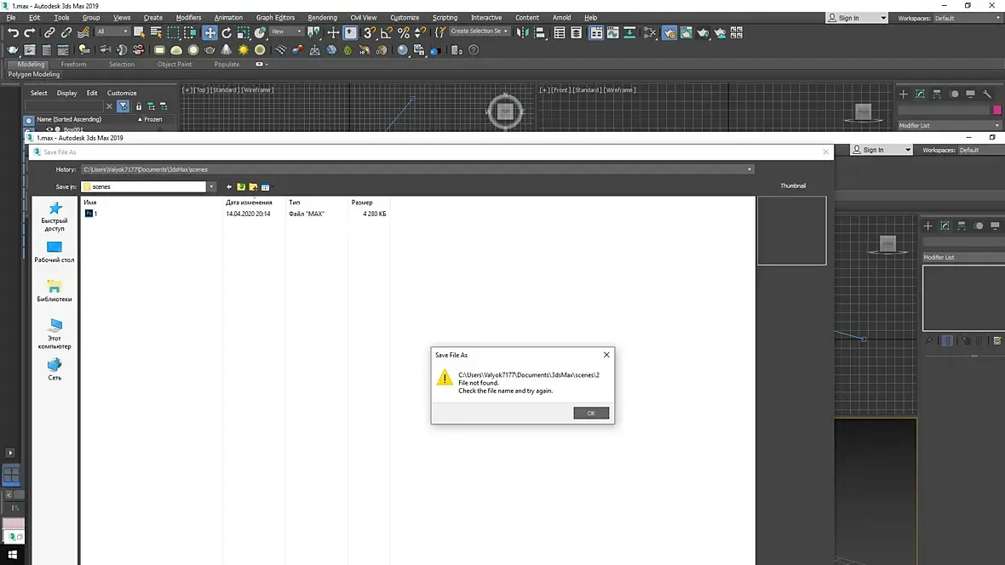
Task: Open the Workspaces Default dropdown in title bar
Action: coord(968,18)
